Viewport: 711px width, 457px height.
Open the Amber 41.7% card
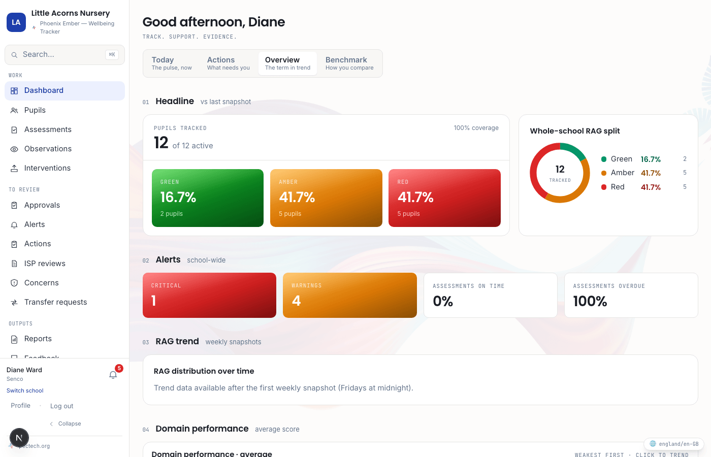pos(326,198)
